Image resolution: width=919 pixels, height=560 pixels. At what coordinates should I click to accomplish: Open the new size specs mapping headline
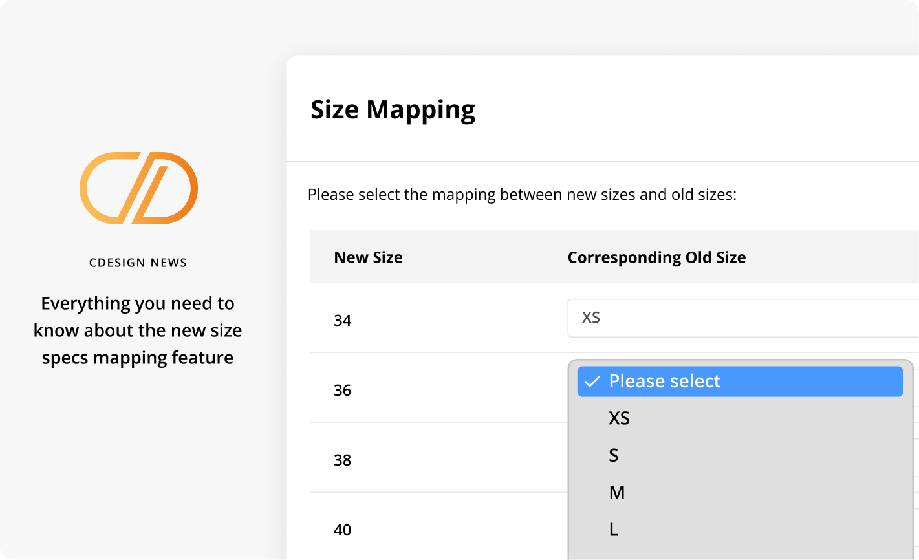coord(138,330)
